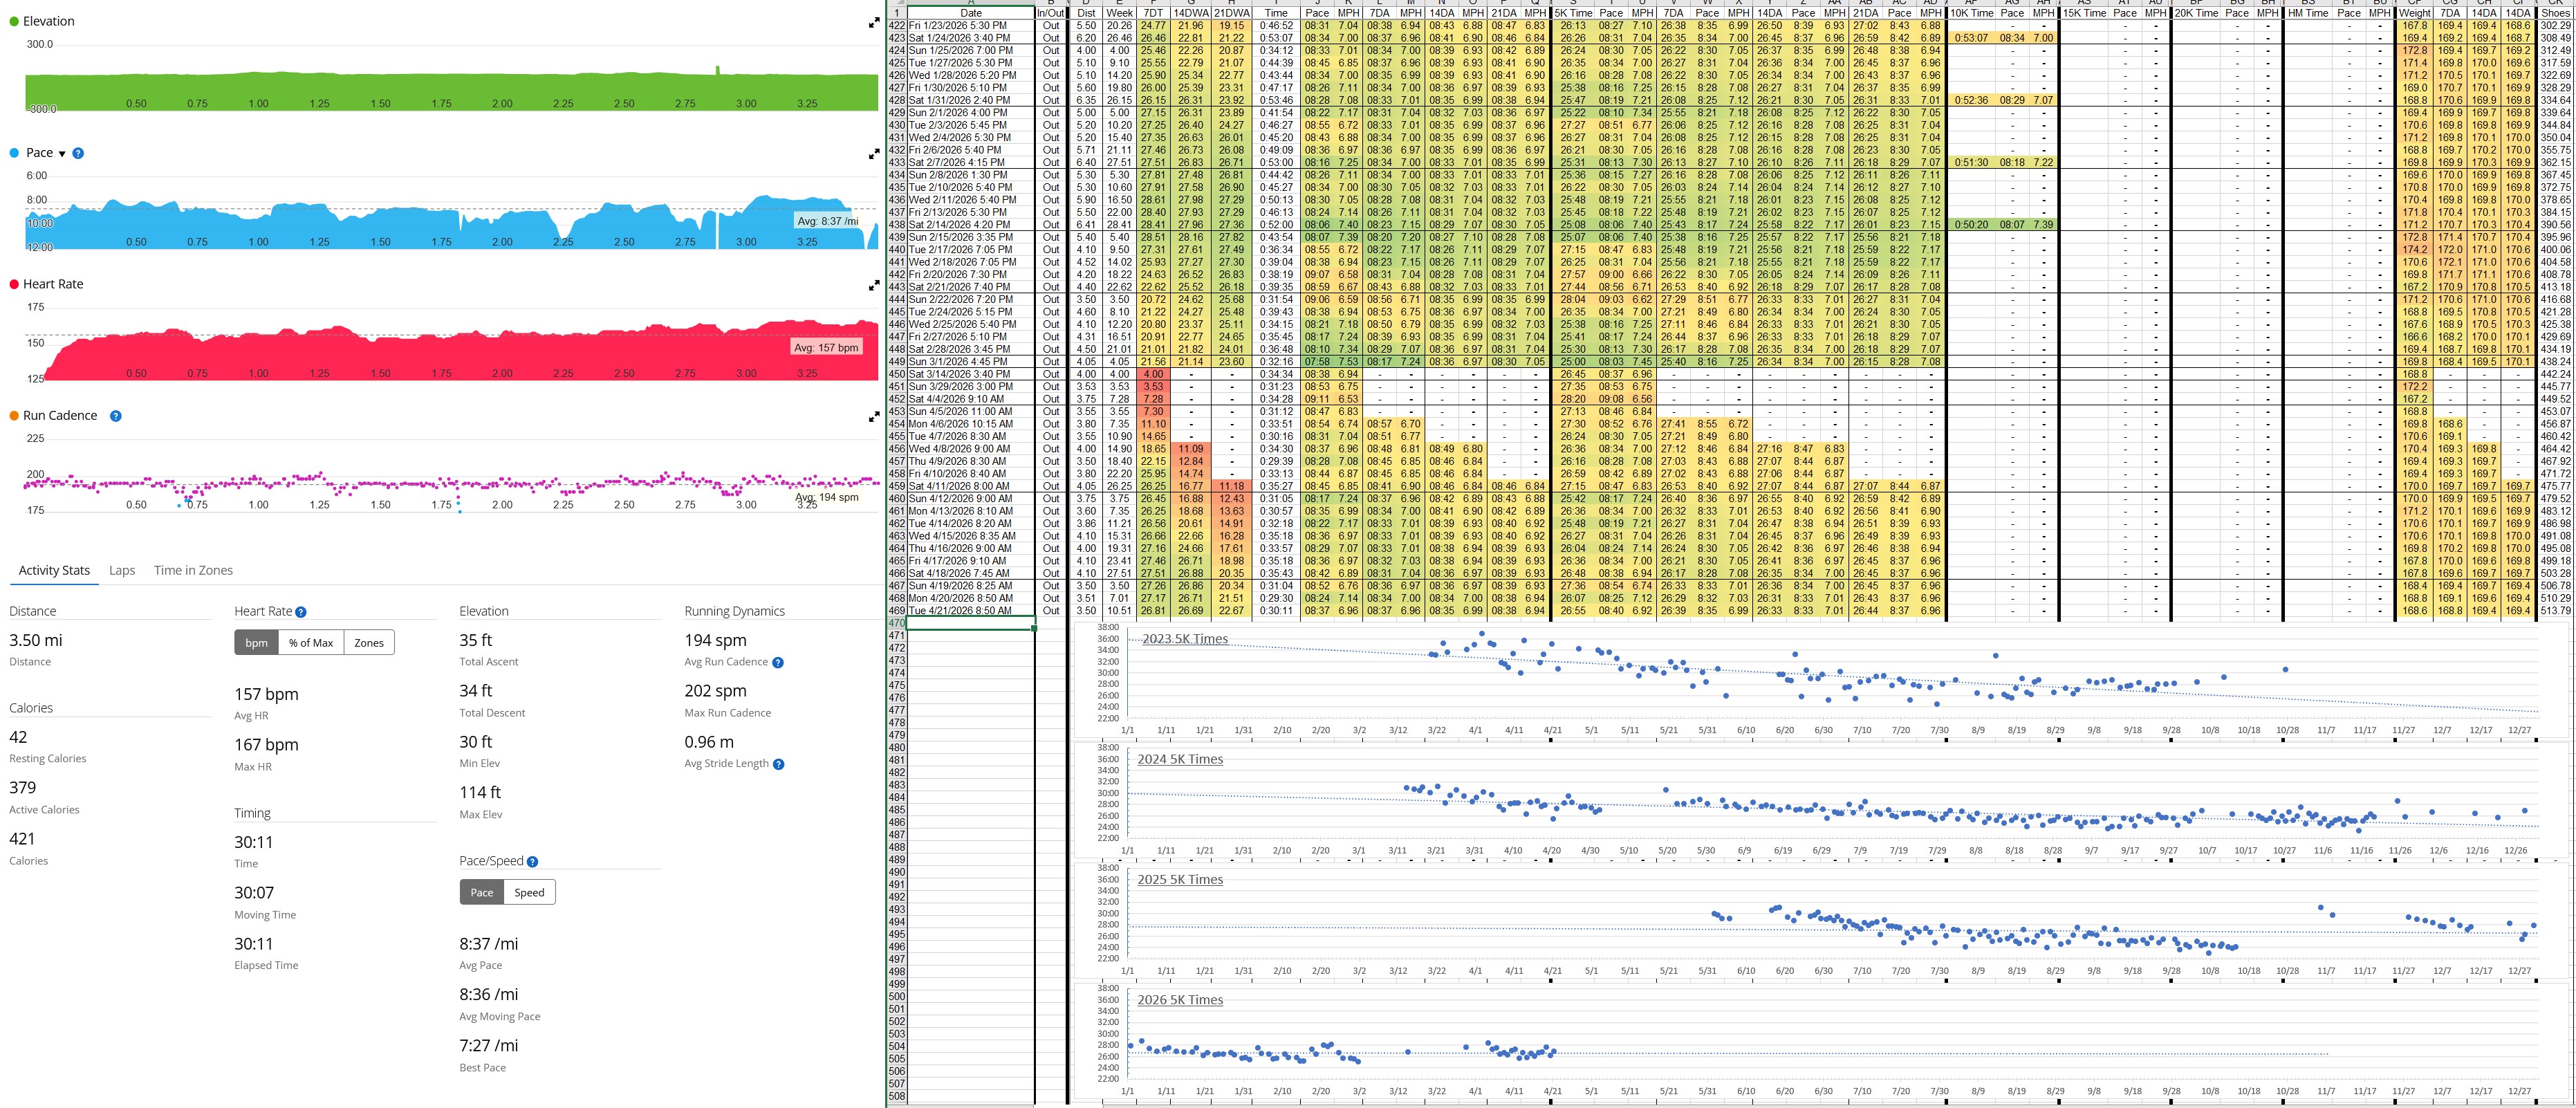
Task: Open the Pace chart metric dropdown arrow
Action: [x=62, y=154]
